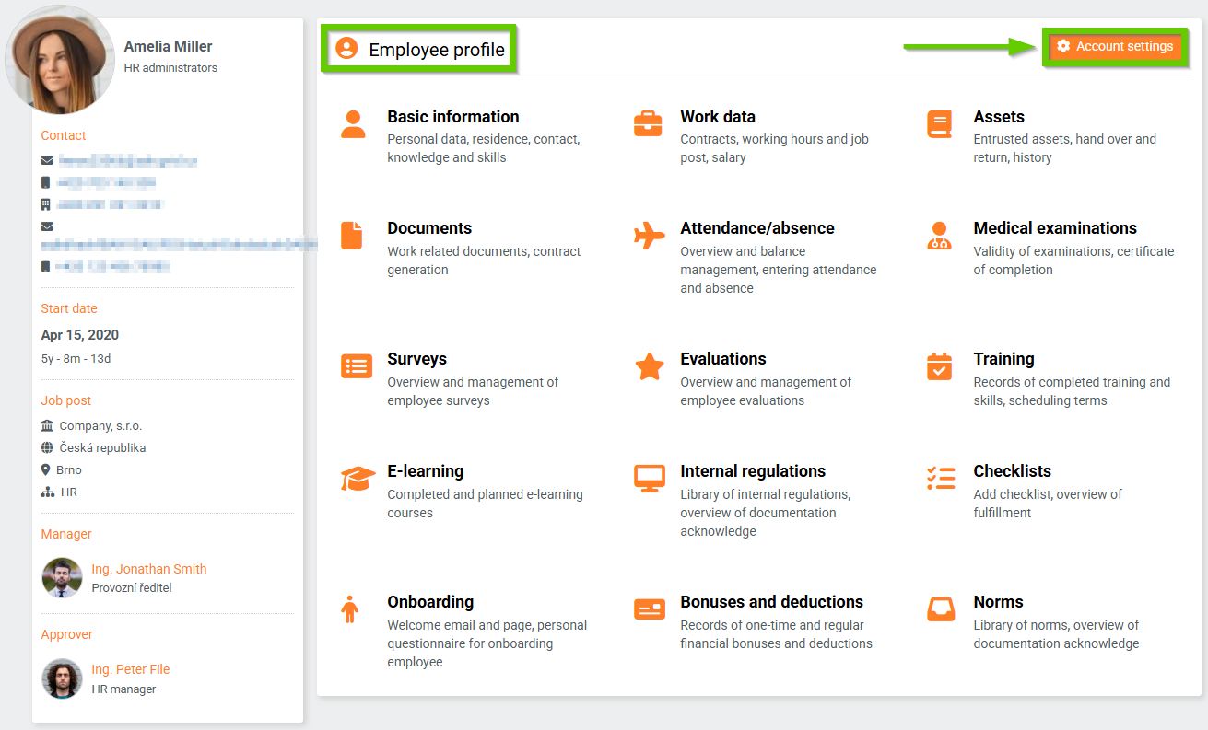Click the Medical examinations doctor icon
1208x730 pixels.
[940, 236]
